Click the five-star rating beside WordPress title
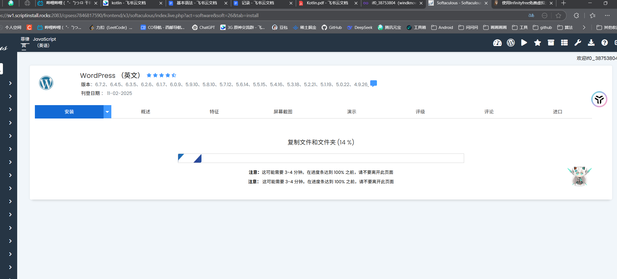Viewport: 617px width, 279px height. pos(161,75)
